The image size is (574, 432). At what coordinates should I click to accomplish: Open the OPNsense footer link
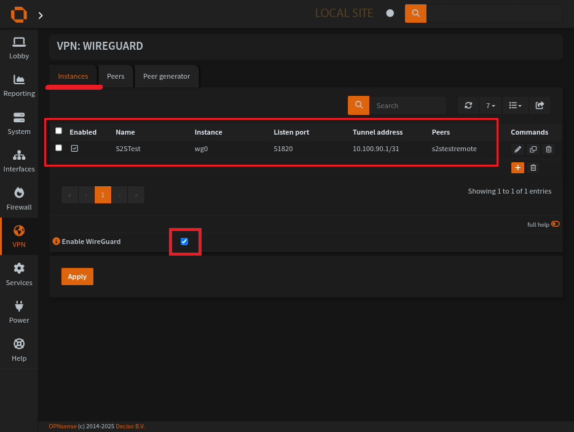63,426
